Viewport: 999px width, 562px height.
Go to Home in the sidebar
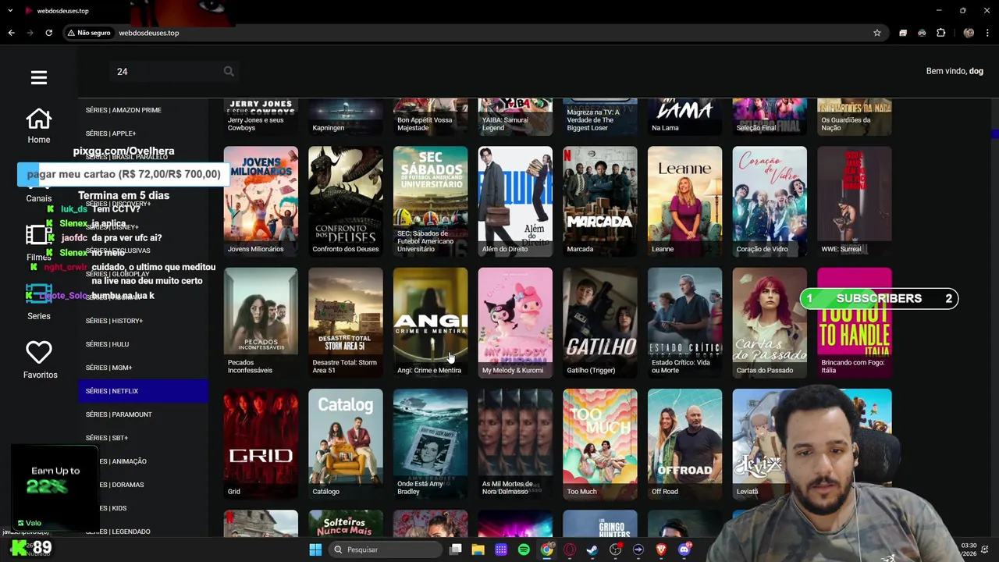pyautogui.click(x=39, y=126)
